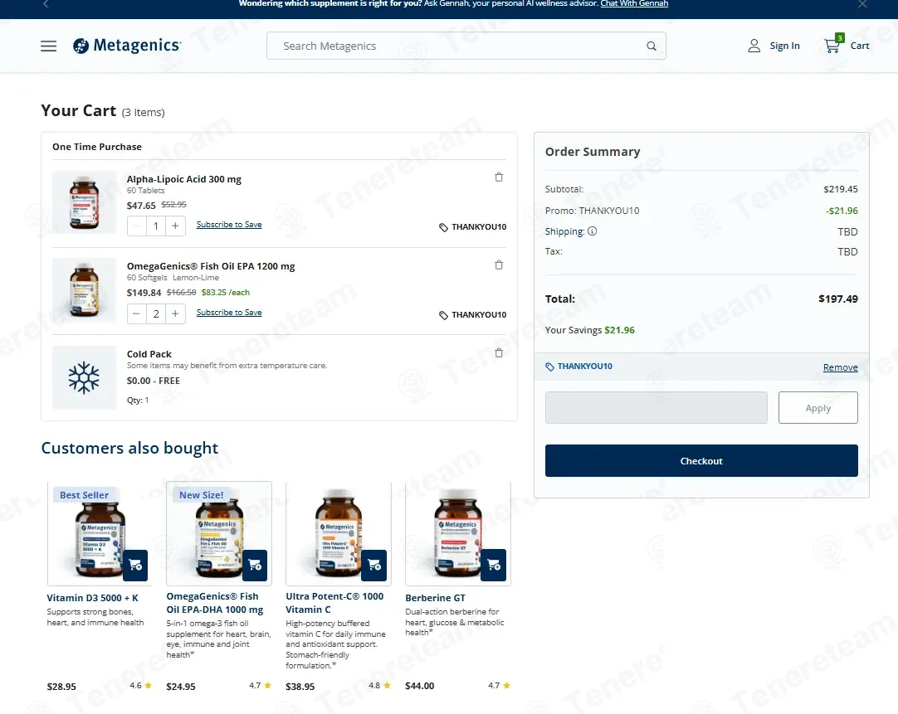The image size is (898, 714).
Task: Decrease OmegaGenics Fish Oil quantity
Action: [136, 313]
